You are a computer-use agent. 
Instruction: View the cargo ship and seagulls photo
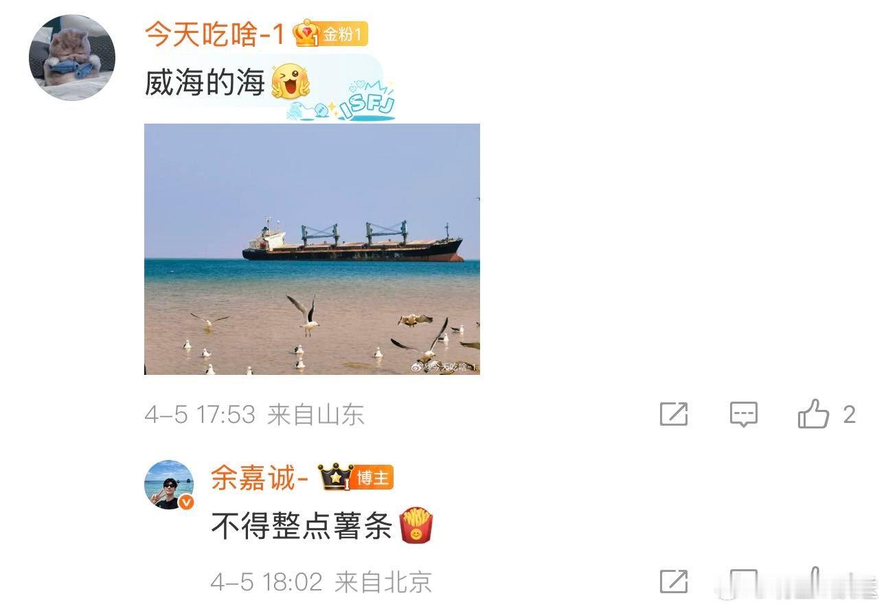pyautogui.click(x=312, y=249)
